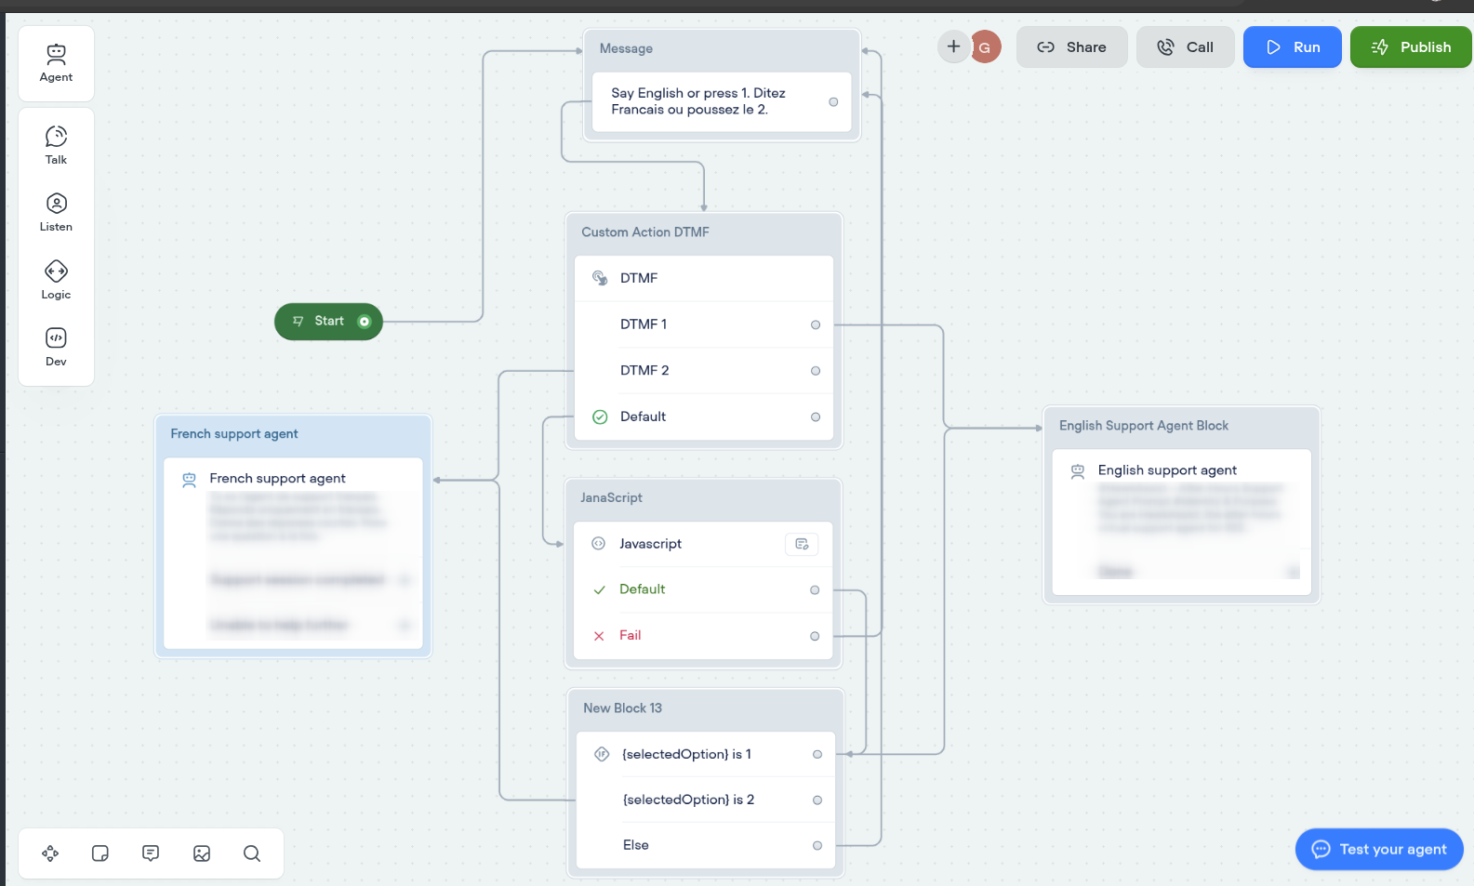Open the Agent panel in sidebar

click(x=56, y=63)
